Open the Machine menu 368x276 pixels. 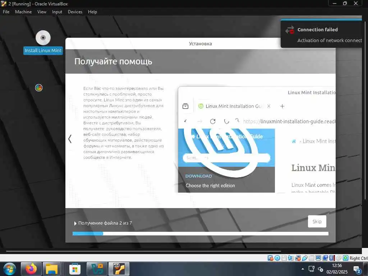[23, 12]
